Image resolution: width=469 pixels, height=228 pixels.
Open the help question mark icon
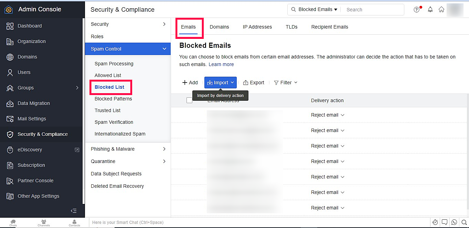tap(417, 10)
